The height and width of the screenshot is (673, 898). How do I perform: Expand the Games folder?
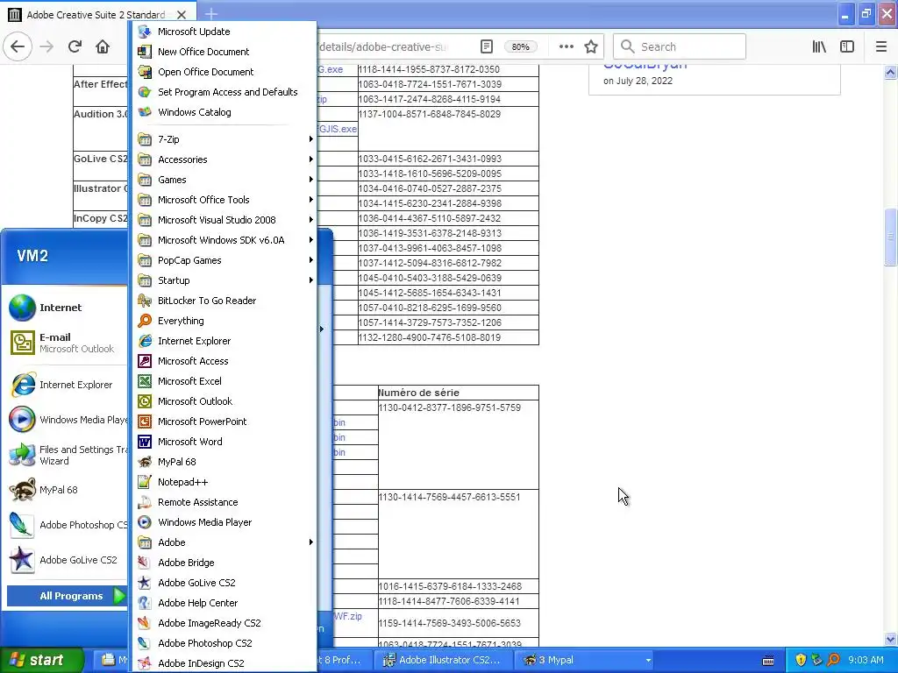(x=224, y=180)
